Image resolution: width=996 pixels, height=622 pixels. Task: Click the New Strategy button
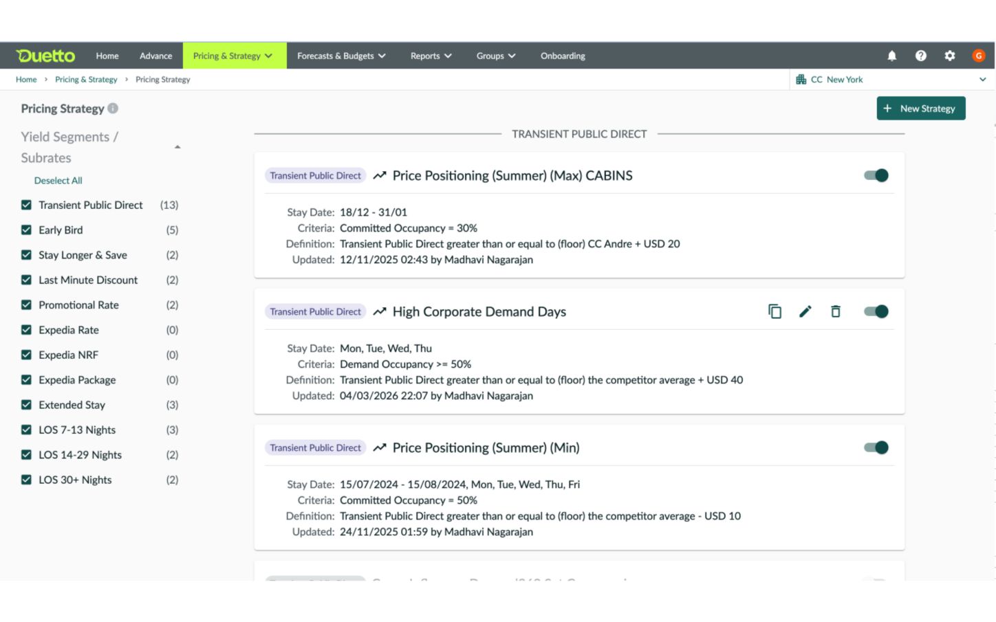[x=920, y=109]
